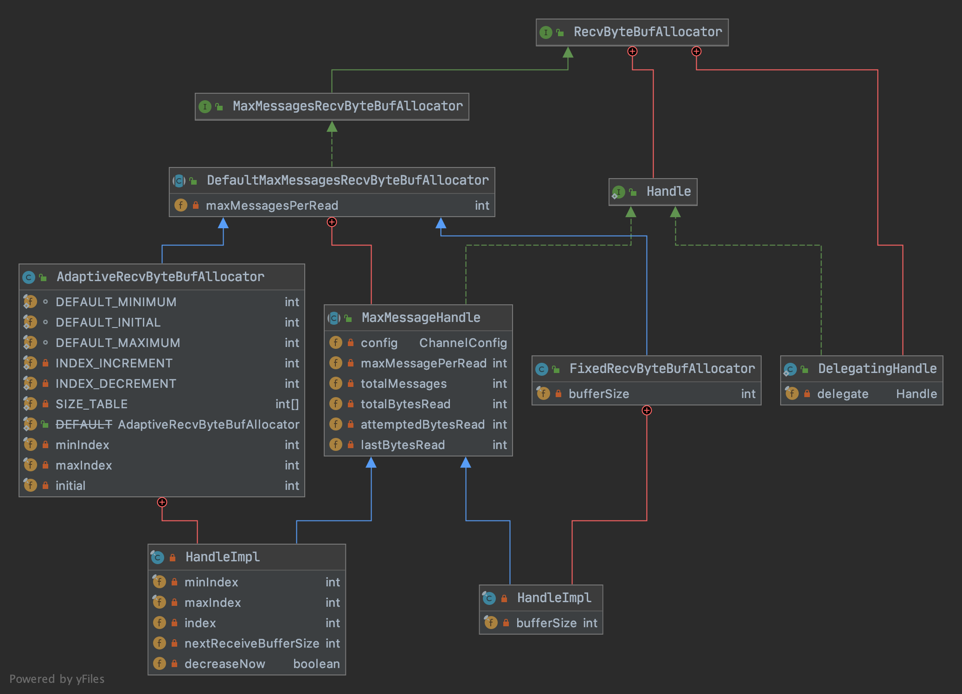Click the bufferSize field in the small HandleImpl node

pos(541,623)
